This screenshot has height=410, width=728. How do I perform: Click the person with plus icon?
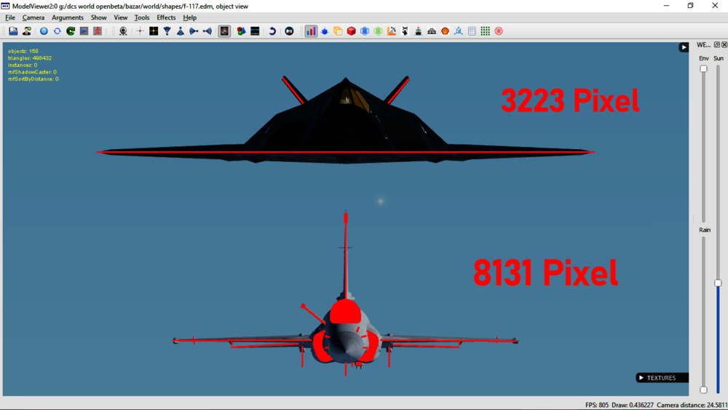[27, 31]
